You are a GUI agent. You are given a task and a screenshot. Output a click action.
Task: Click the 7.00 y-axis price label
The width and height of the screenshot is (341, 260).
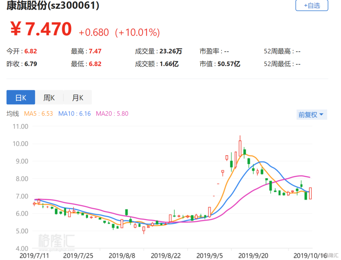click(x=22, y=196)
